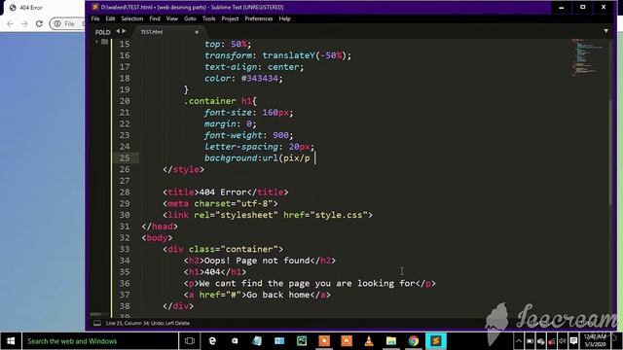Open VLC media player from taskbar
The width and height of the screenshot is (623, 350).
pos(369,341)
